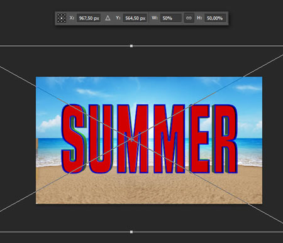283x243 pixels.
Task: Toggle the maintain aspect ratio link icon
Action: coord(189,18)
